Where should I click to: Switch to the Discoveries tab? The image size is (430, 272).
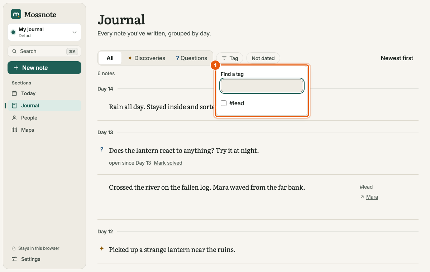tap(147, 58)
